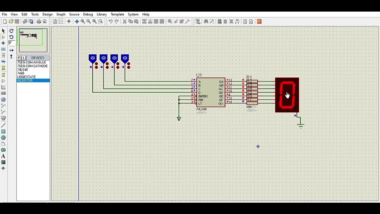The height and width of the screenshot is (214, 380).
Task: Create a new design file
Action: click(x=5, y=21)
